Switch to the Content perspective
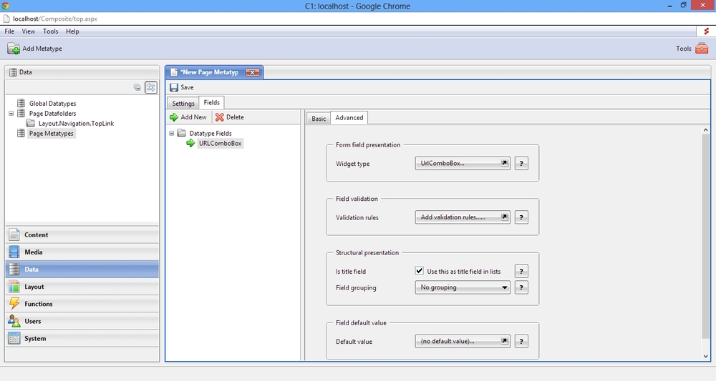The height and width of the screenshot is (381, 716). coord(36,235)
